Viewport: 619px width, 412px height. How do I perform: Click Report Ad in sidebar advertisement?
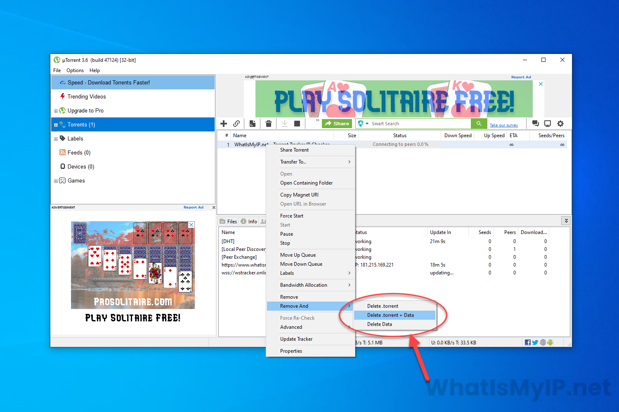(x=194, y=207)
